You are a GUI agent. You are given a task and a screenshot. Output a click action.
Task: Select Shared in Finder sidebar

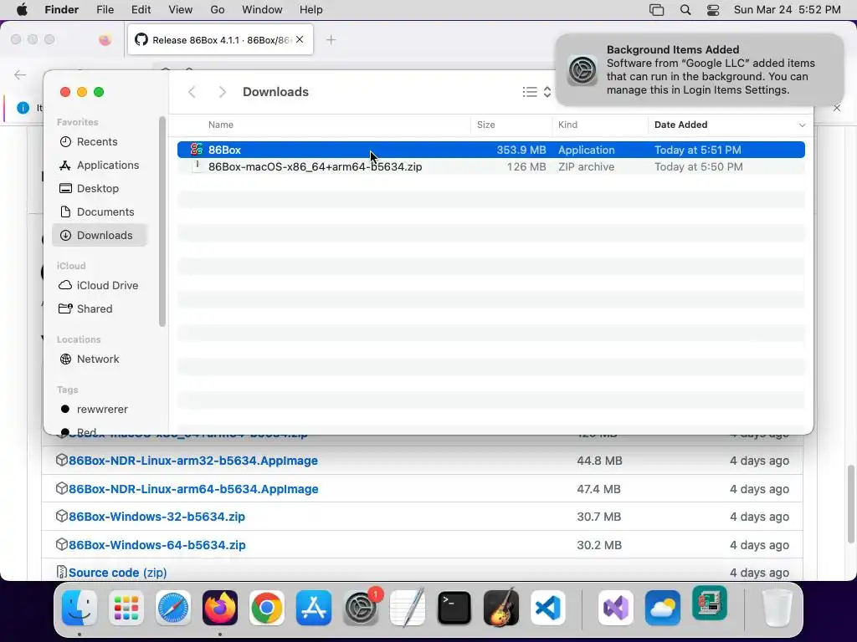100,309
